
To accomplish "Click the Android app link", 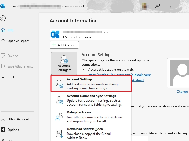I will tap(138, 80).
